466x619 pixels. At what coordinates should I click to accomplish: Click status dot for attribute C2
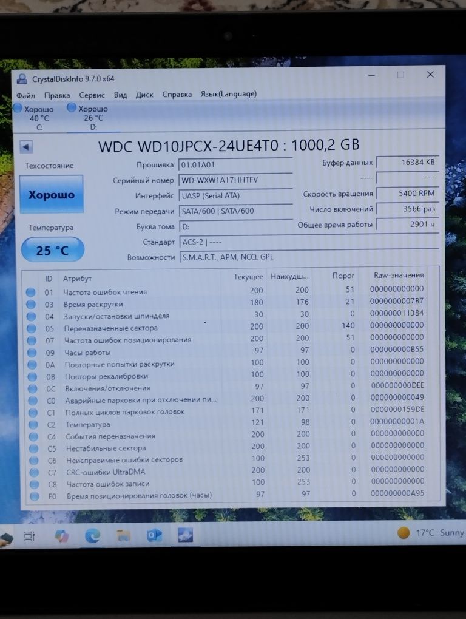(33, 425)
